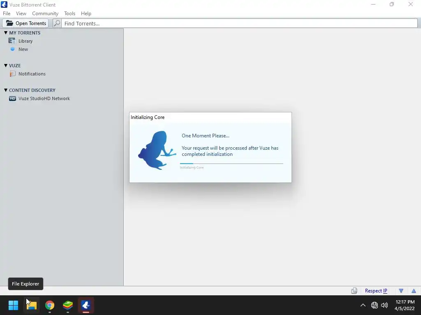The width and height of the screenshot is (421, 315).
Task: Click the Initializing Core dialog title
Action: click(148, 117)
